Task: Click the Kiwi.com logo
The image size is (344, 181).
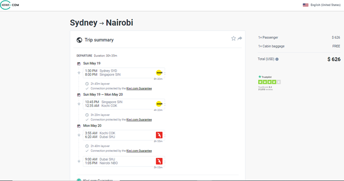Action: (x=10, y=5)
